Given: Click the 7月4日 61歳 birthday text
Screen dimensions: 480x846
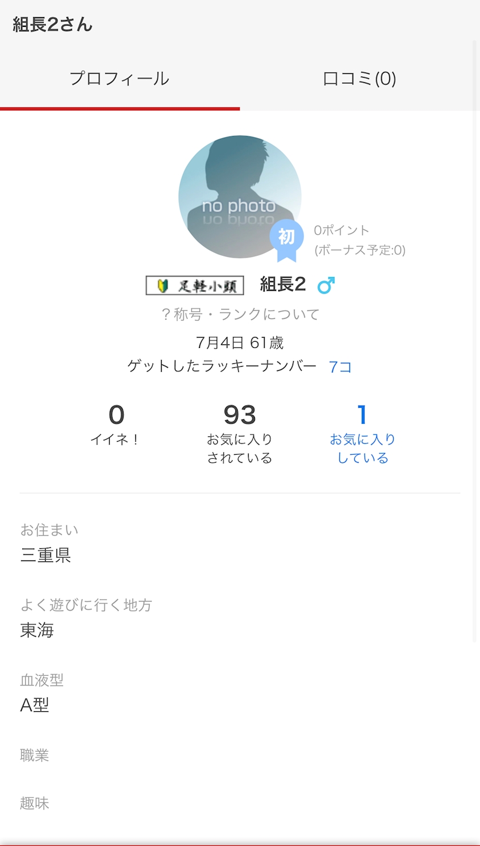Looking at the screenshot, I should pyautogui.click(x=239, y=343).
